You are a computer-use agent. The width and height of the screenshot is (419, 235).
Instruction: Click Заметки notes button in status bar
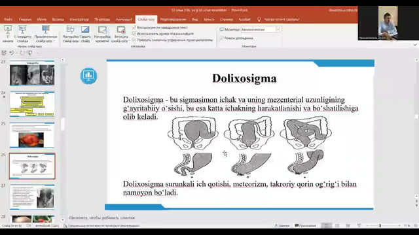tap(282, 226)
